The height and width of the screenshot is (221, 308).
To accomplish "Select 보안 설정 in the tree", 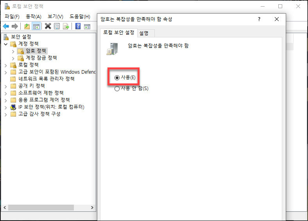I will coord(21,37).
